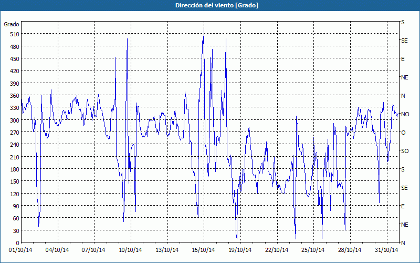The width and height of the screenshot is (420, 263).
Task: Pick the topmost S compass label
Action: tap(403, 22)
